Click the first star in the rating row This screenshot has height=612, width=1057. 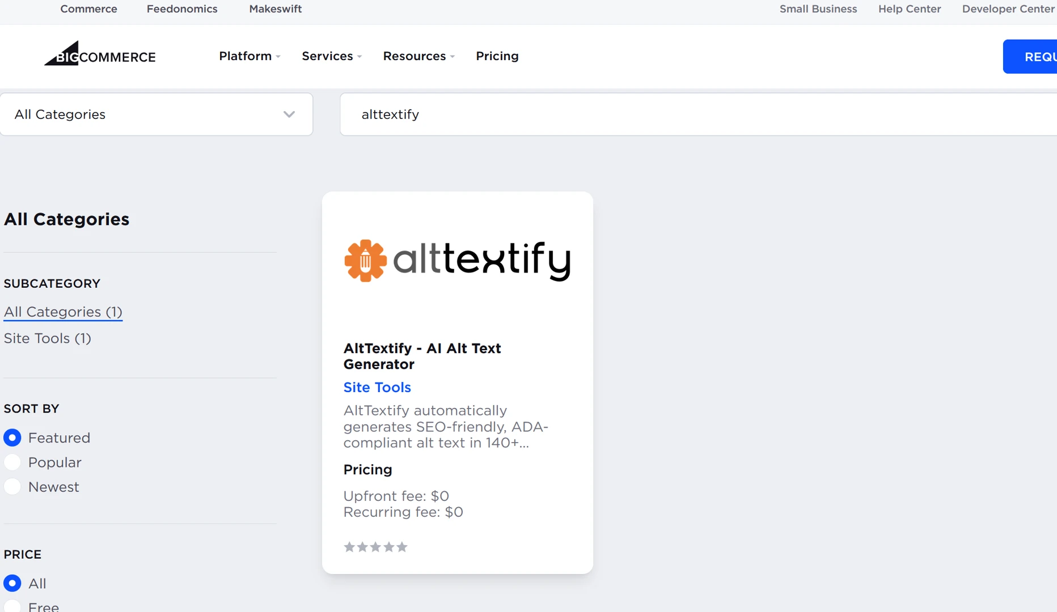click(349, 546)
